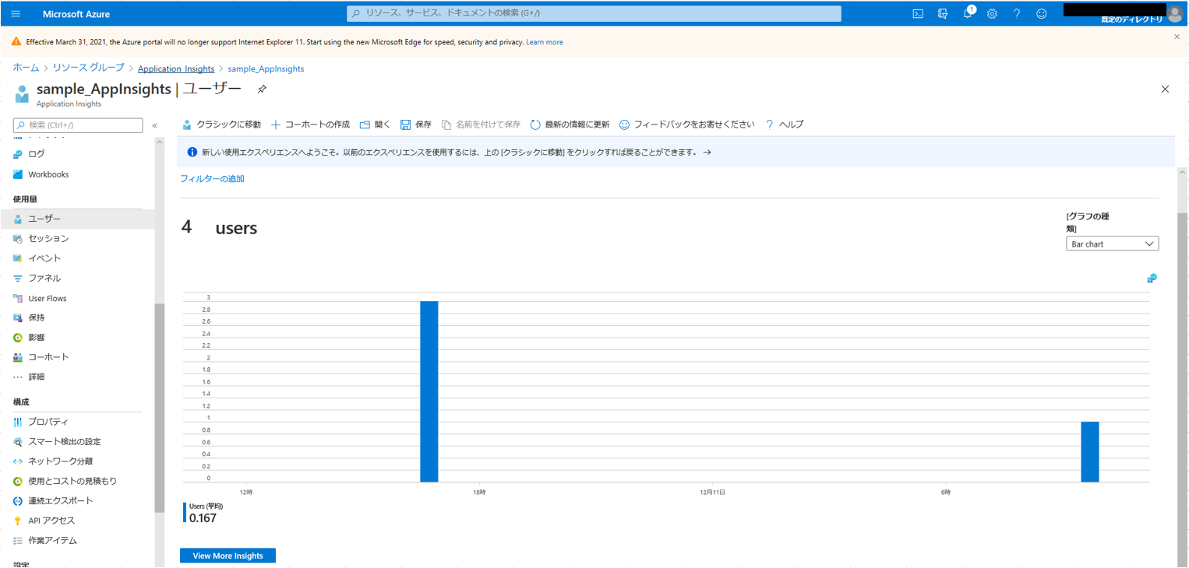
Task: Click the warning triangle icon in banner
Action: (x=16, y=42)
